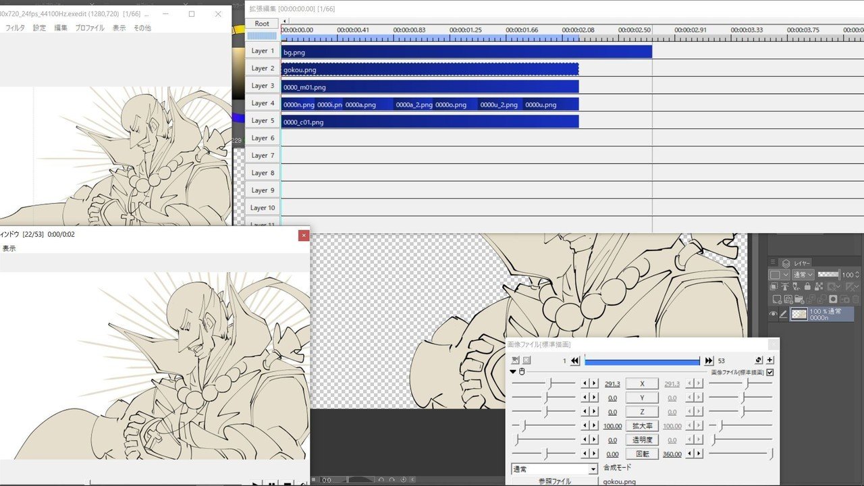
Task: Create a new layer folder in the layer palette
Action: pos(800,299)
